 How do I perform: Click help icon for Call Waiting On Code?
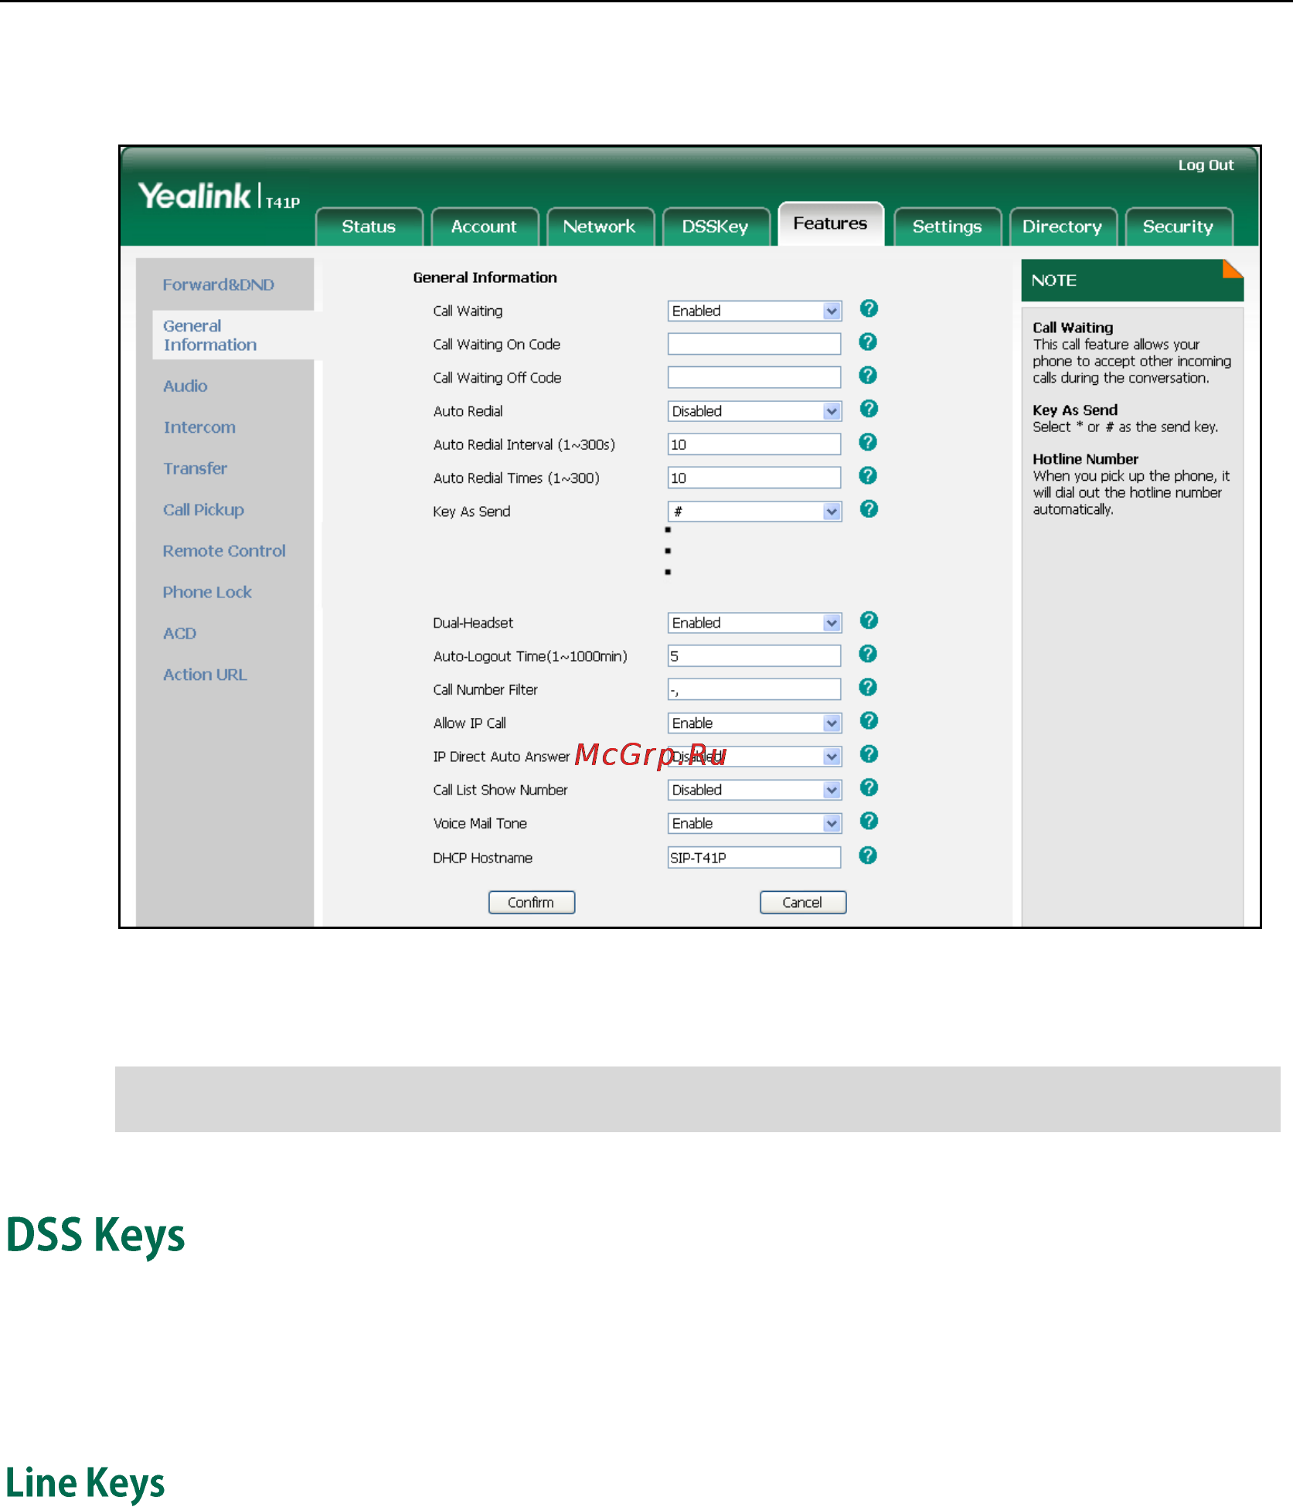click(x=868, y=342)
